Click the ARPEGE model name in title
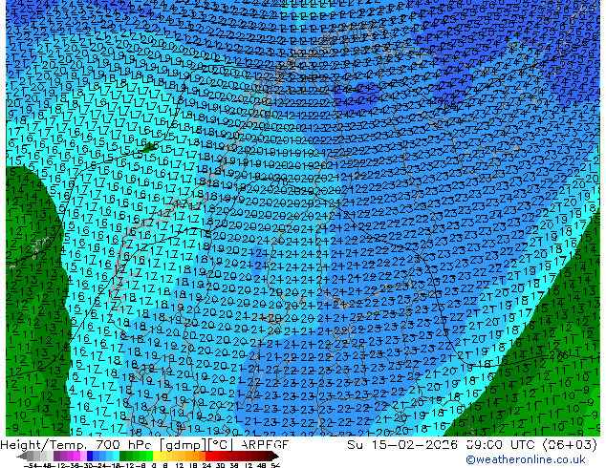This screenshot has height=468, width=606. tap(265, 444)
